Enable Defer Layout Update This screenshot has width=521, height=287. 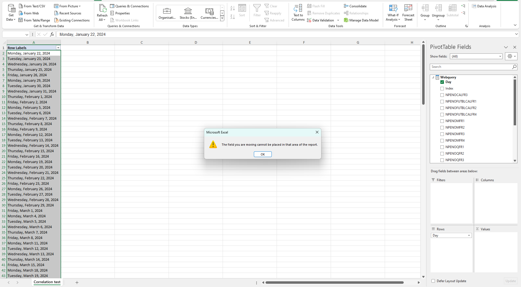(x=432, y=281)
